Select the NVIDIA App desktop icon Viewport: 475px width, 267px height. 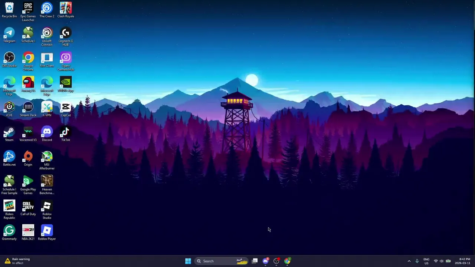66,85
